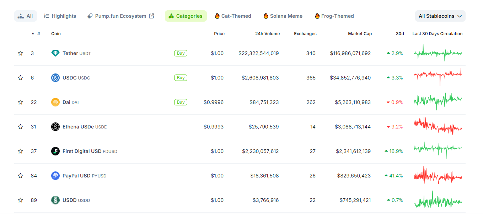Click Buy button for Dai

pyautogui.click(x=181, y=102)
